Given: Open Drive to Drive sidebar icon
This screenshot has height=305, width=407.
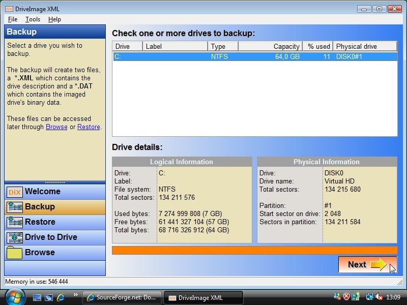Looking at the screenshot, I should coord(14,237).
